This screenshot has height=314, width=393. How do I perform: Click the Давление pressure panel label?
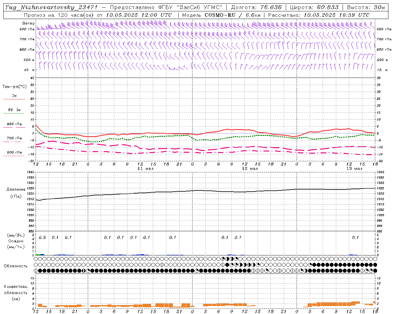(x=16, y=190)
